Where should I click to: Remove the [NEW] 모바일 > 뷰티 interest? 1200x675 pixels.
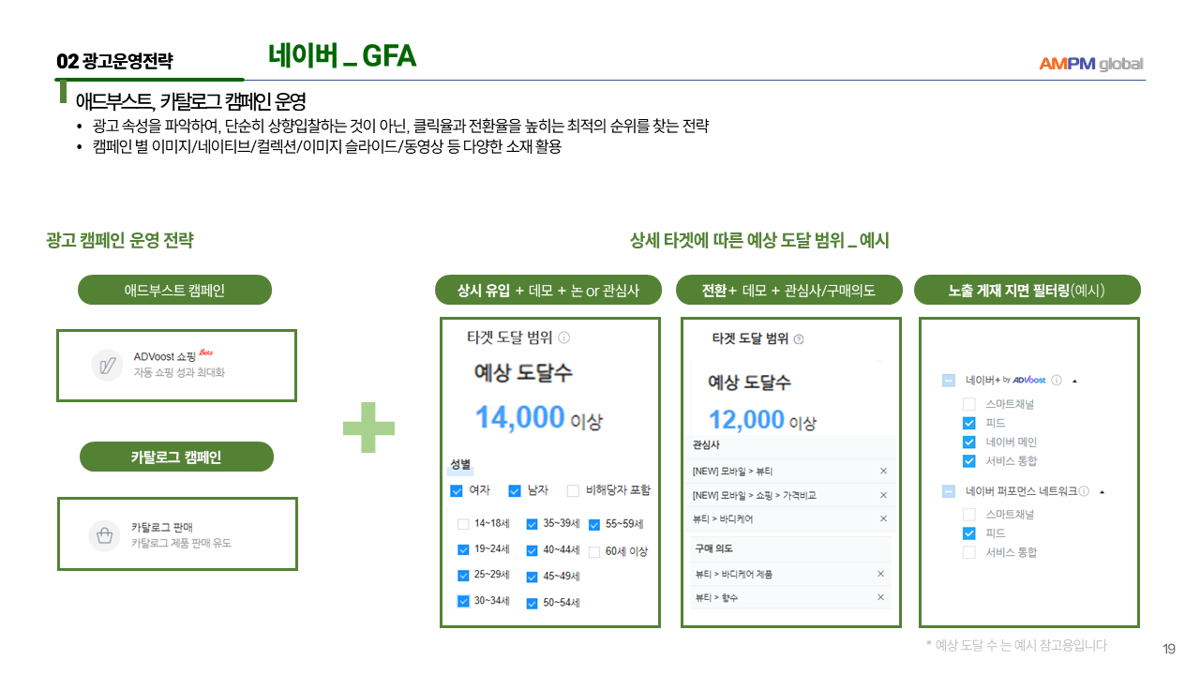[883, 471]
